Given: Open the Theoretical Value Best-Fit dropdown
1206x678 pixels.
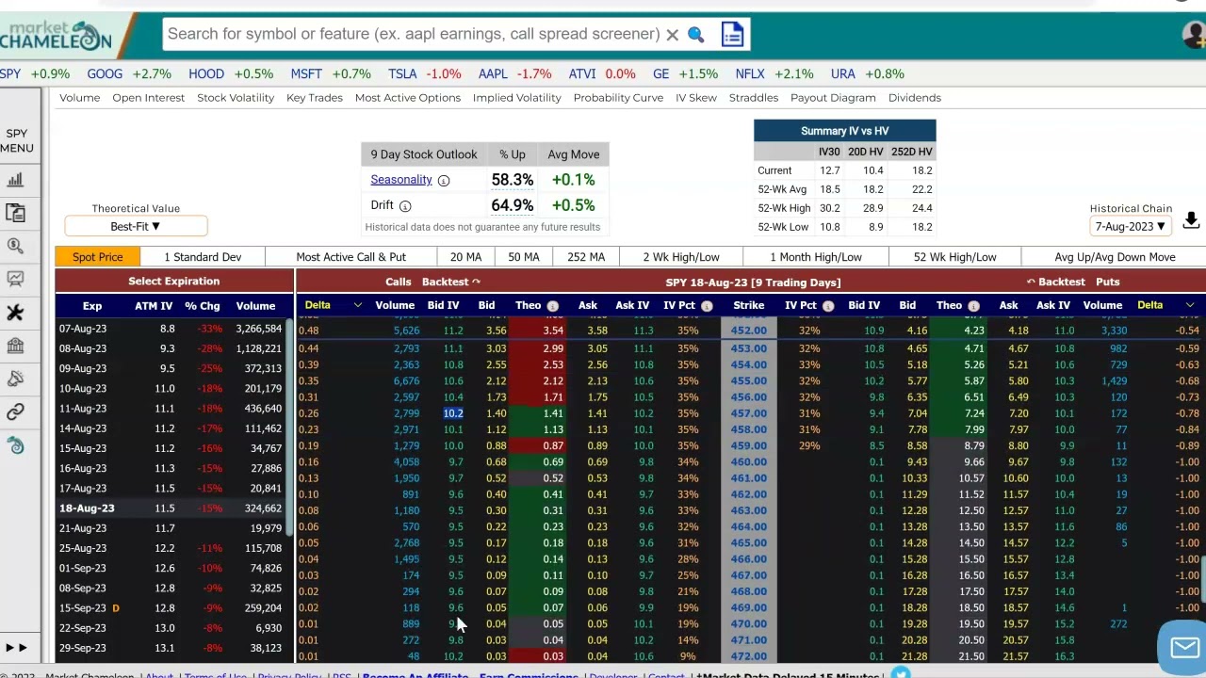Looking at the screenshot, I should 136,226.
